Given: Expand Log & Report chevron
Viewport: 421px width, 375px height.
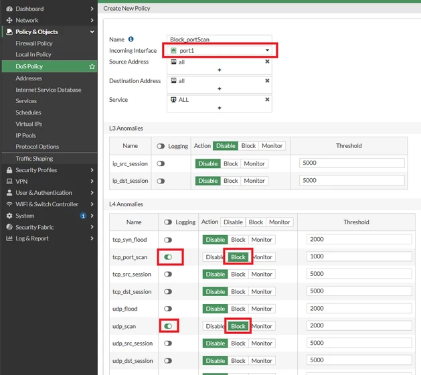Looking at the screenshot, I should (x=92, y=238).
